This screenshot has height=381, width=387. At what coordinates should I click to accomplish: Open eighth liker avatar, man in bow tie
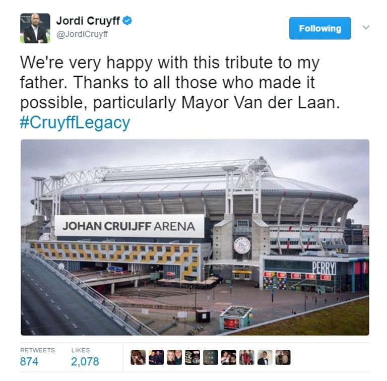point(265,357)
